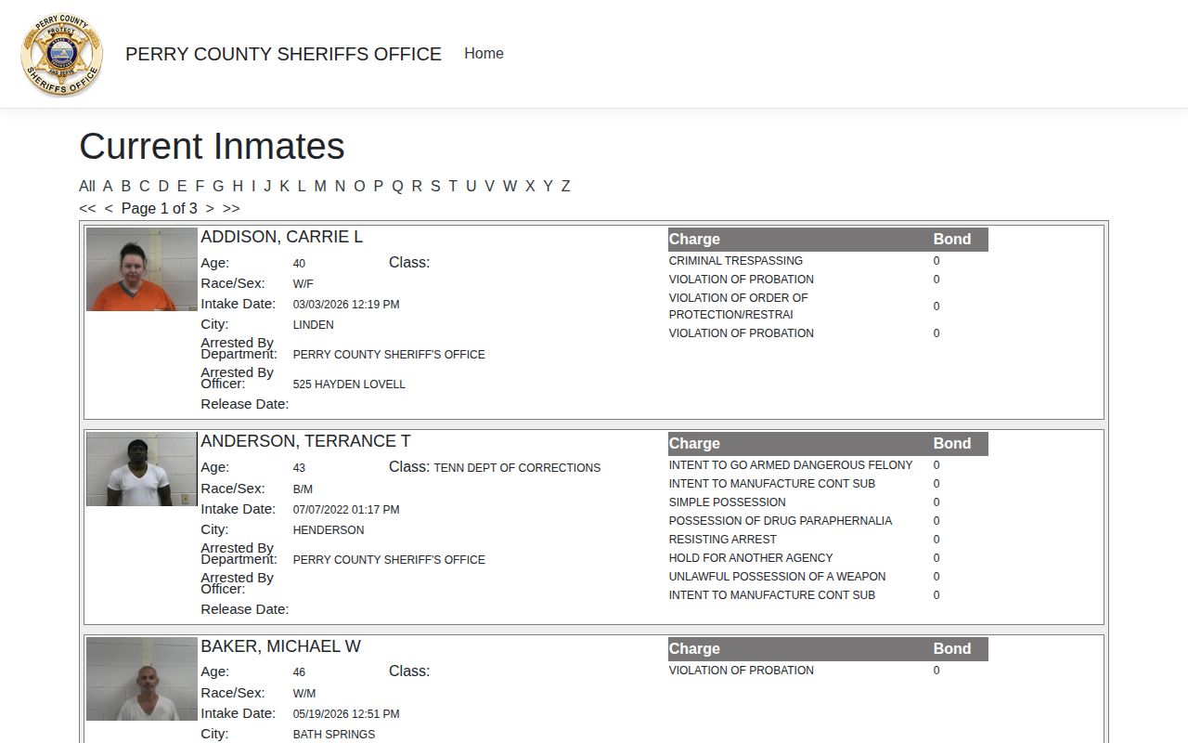Filter inmates by letter Z

point(565,186)
